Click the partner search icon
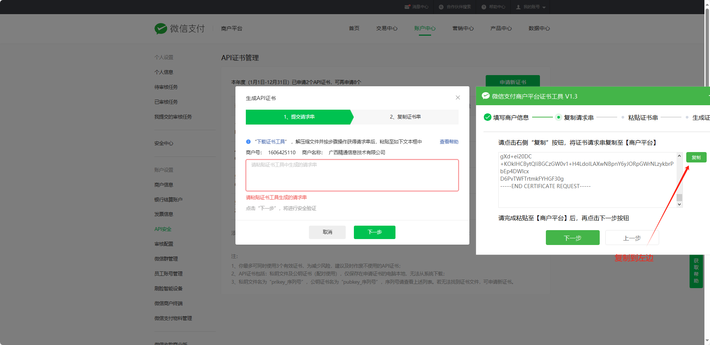 click(441, 7)
